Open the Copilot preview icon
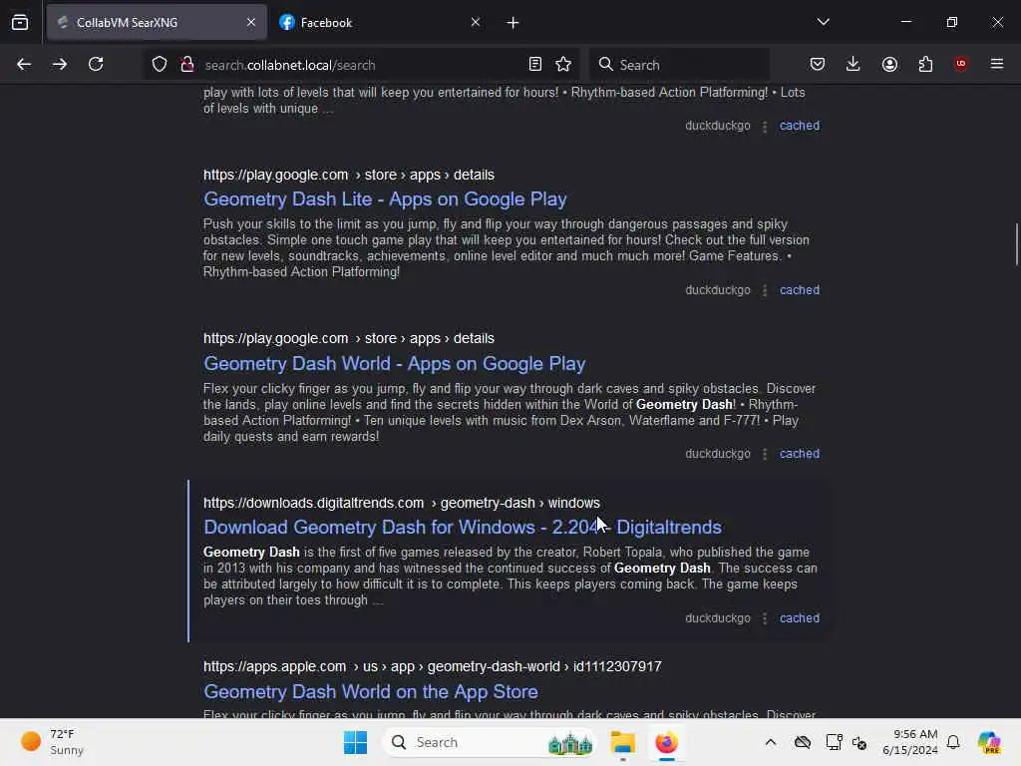This screenshot has width=1021, height=766. (989, 742)
